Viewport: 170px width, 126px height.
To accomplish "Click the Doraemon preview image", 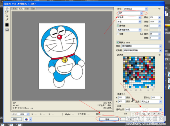I will (x=62, y=56).
